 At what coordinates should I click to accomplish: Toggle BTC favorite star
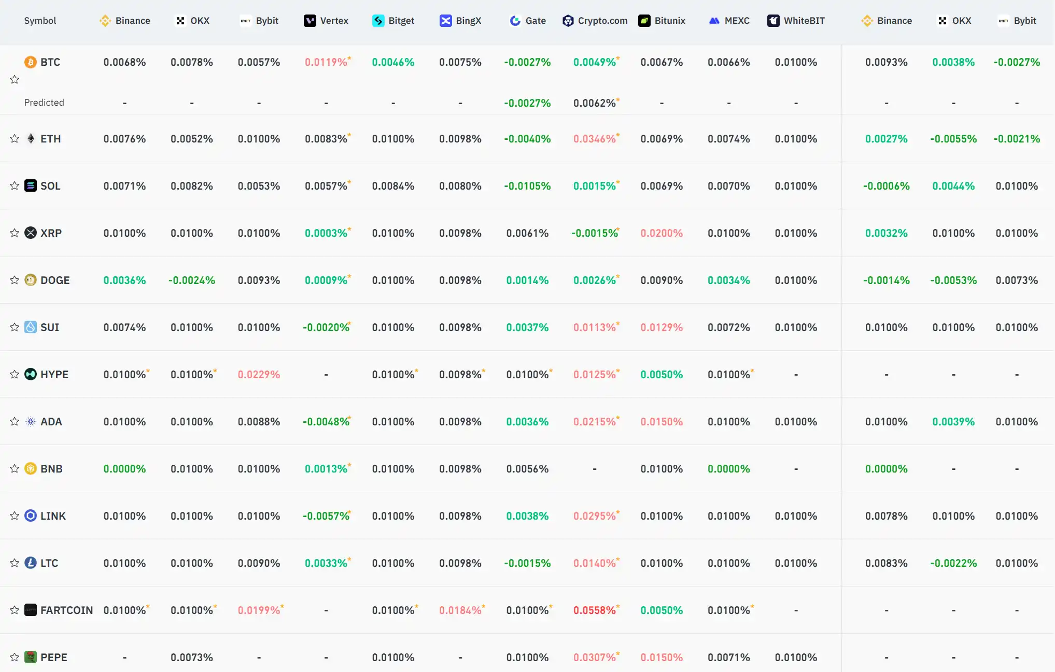tap(15, 79)
